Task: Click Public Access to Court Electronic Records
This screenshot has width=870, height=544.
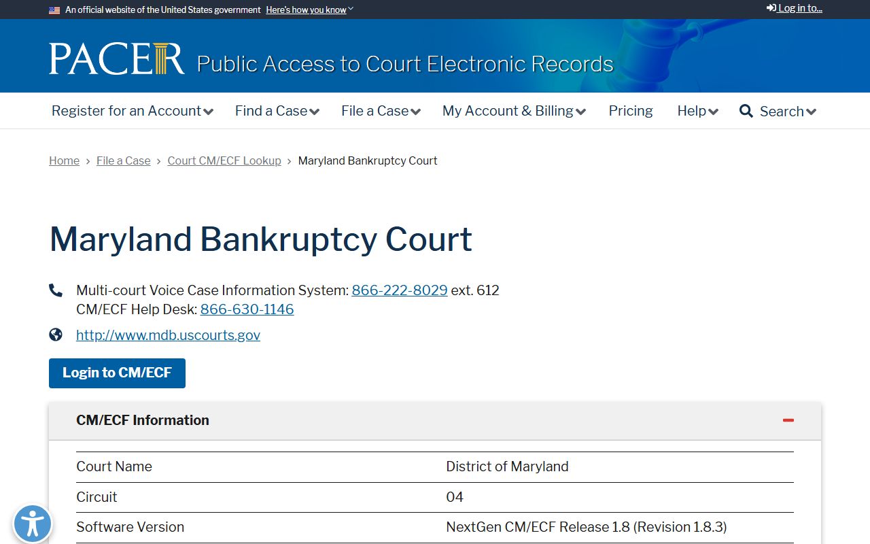Action: [405, 64]
